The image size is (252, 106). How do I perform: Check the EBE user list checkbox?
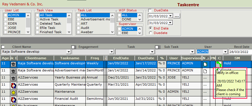click(x=6, y=19)
